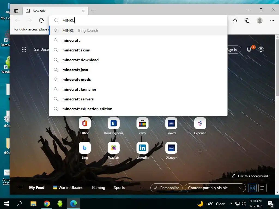279x209 pixels.
Task: Click the Refresh page icon
Action: click(x=41, y=20)
